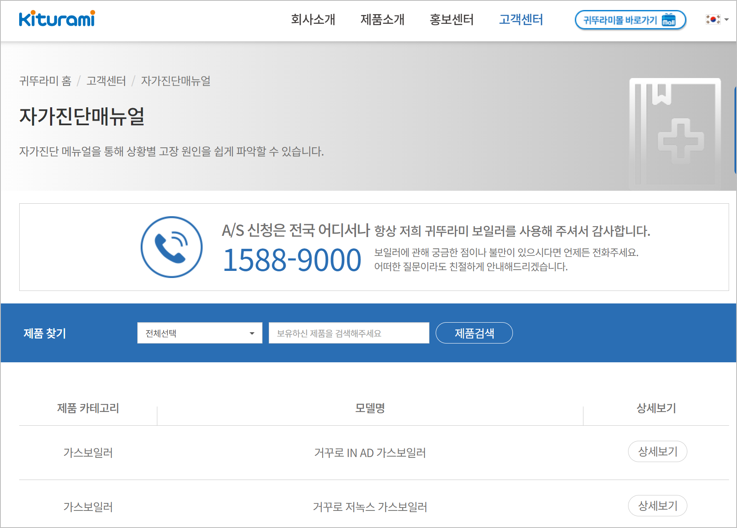Click 가스보일러 category in 저녹스 row
This screenshot has width=737, height=528.
88,507
